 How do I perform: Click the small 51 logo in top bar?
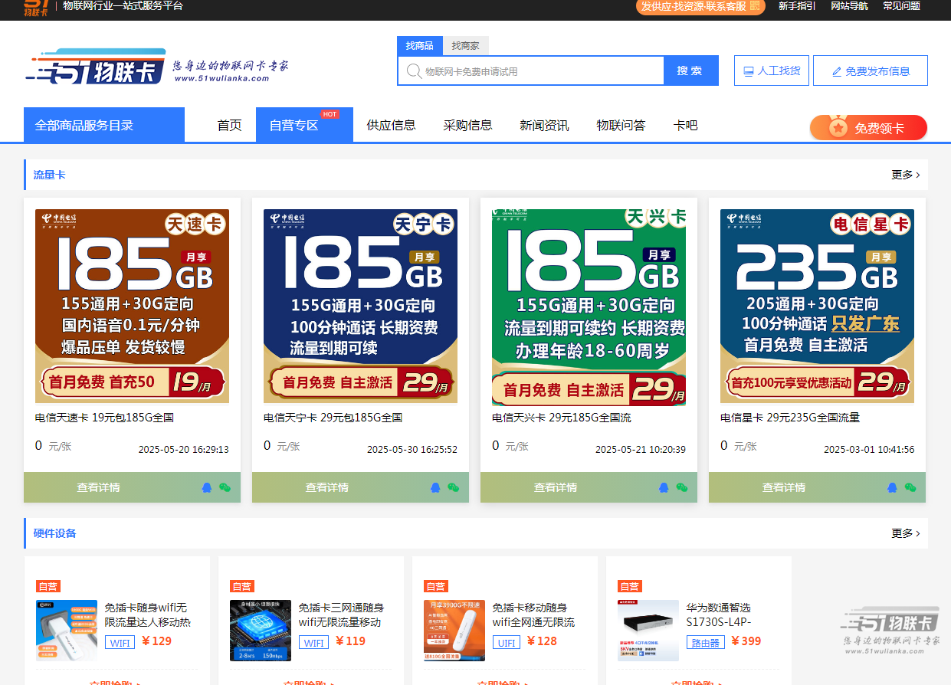click(x=37, y=7)
